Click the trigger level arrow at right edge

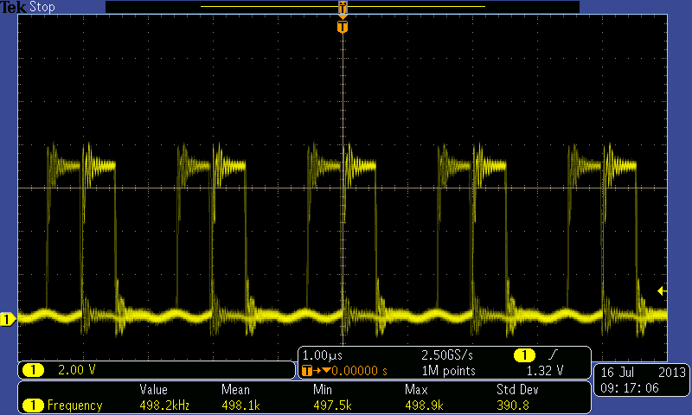(x=662, y=290)
